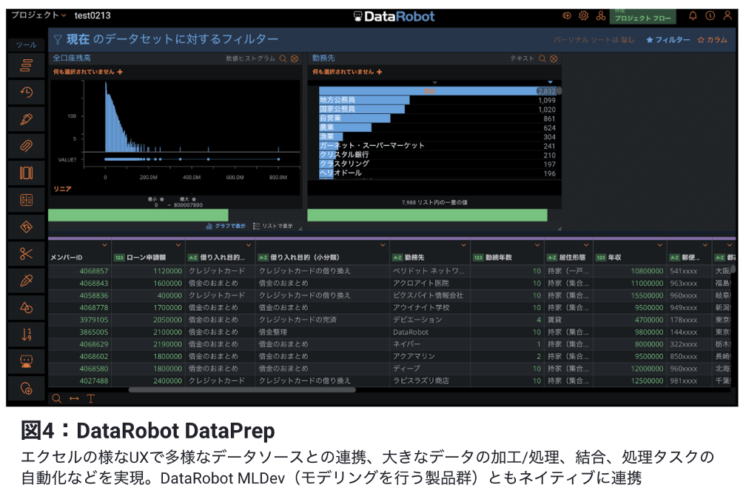
Task: Click パーソナル ソートは なし label
Action: coord(594,40)
